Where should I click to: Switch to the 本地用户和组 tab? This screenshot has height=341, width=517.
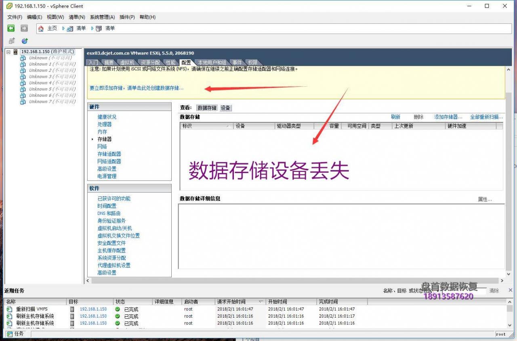[x=212, y=63]
